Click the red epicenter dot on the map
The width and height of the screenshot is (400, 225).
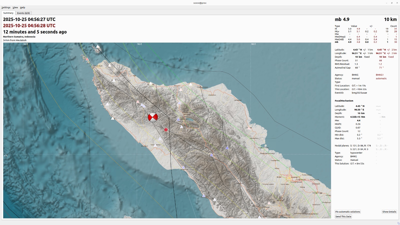pyautogui.click(x=166, y=130)
